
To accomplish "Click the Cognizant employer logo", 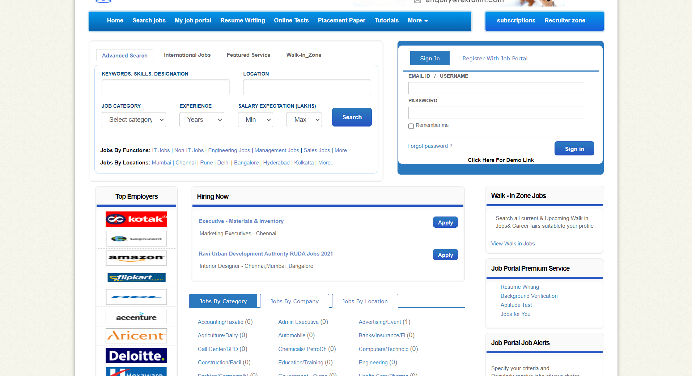I will point(136,239).
